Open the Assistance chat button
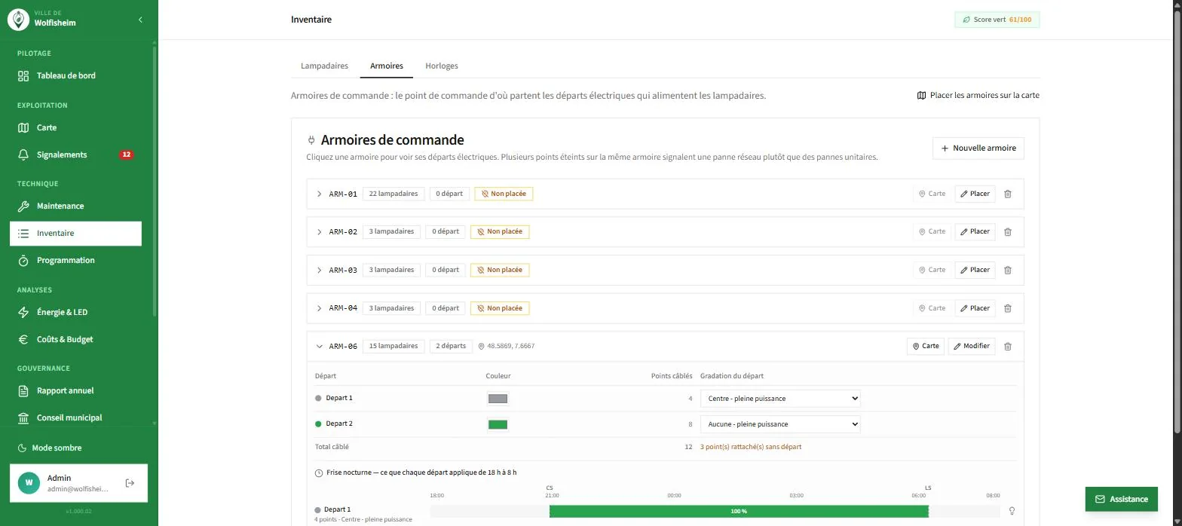 (x=1121, y=499)
